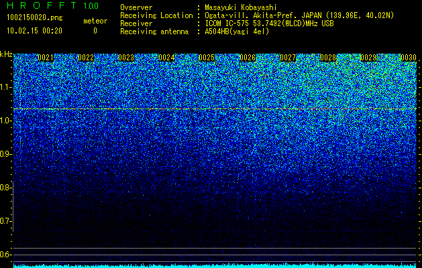Click the 0022 time marker
This screenshot has height=268, width=422.
86,58
